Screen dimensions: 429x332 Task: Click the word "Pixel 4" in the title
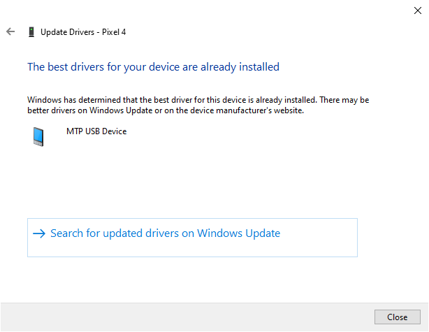point(113,32)
